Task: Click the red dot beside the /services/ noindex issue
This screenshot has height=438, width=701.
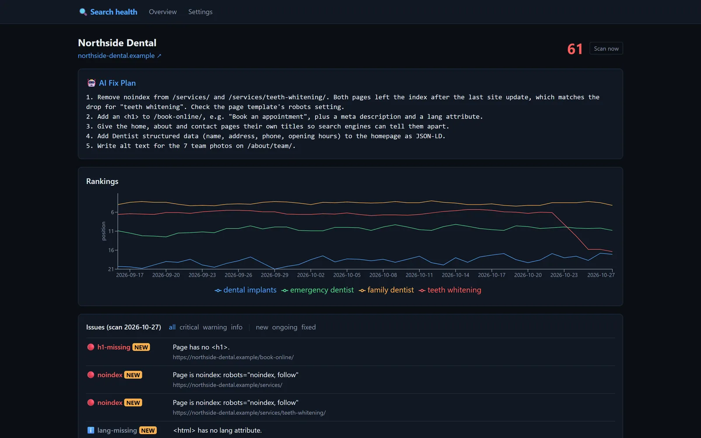Action: coord(91,375)
